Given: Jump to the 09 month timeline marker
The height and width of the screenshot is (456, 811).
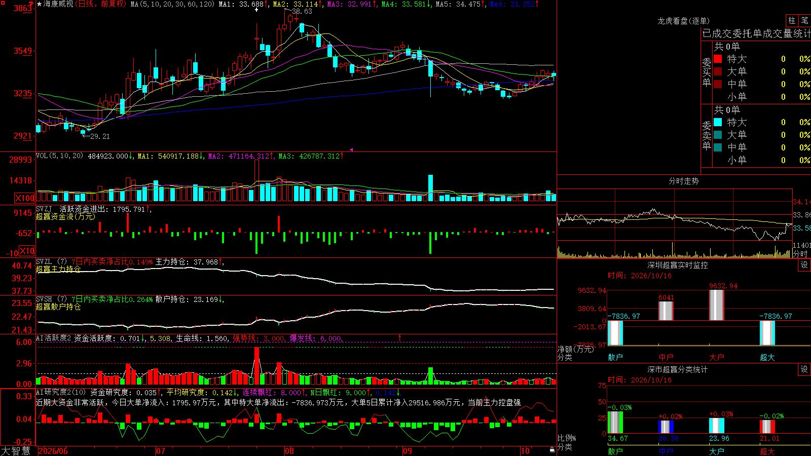Looking at the screenshot, I should (x=408, y=451).
